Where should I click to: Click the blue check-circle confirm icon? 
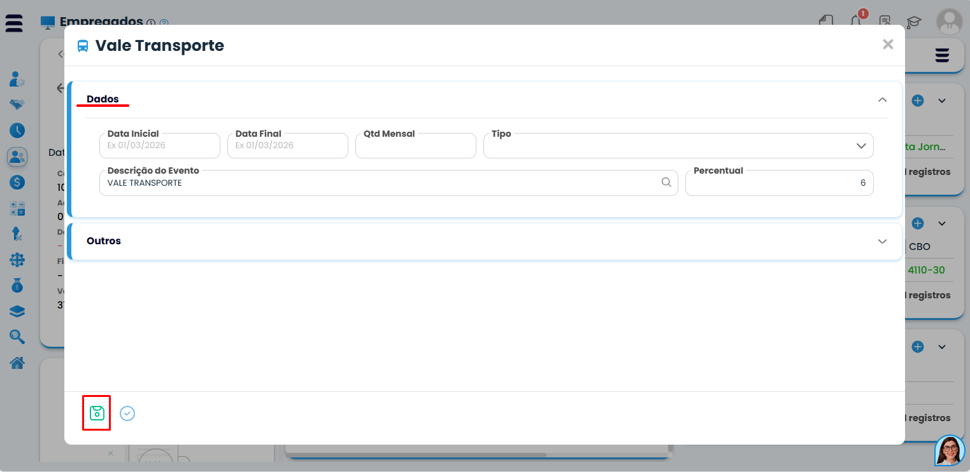(127, 413)
